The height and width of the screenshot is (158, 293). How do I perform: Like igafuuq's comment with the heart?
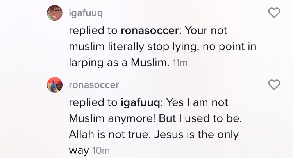point(275,13)
